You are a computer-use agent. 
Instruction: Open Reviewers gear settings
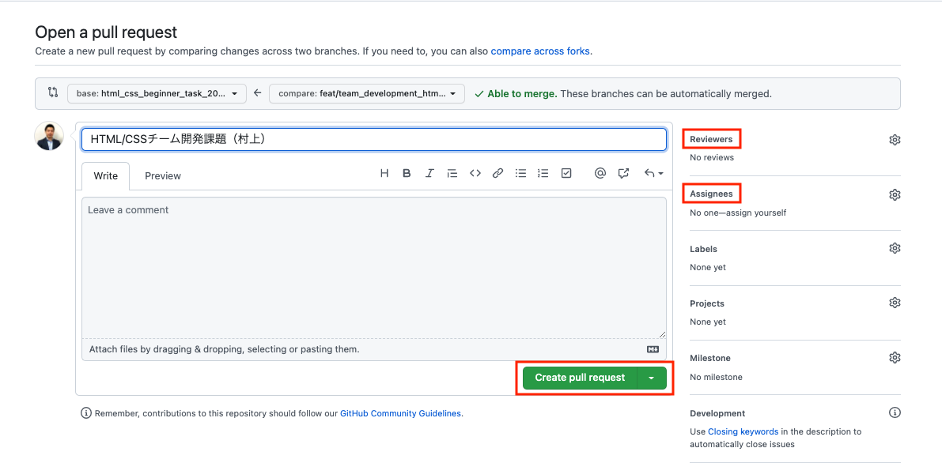tap(895, 140)
